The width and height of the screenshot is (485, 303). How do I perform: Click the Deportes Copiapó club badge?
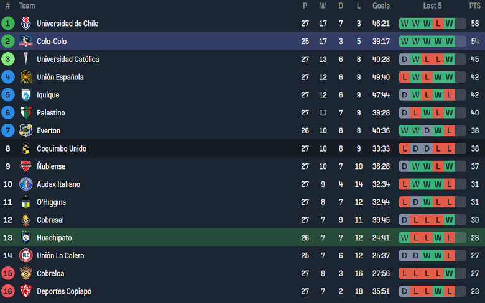[x=25, y=291]
